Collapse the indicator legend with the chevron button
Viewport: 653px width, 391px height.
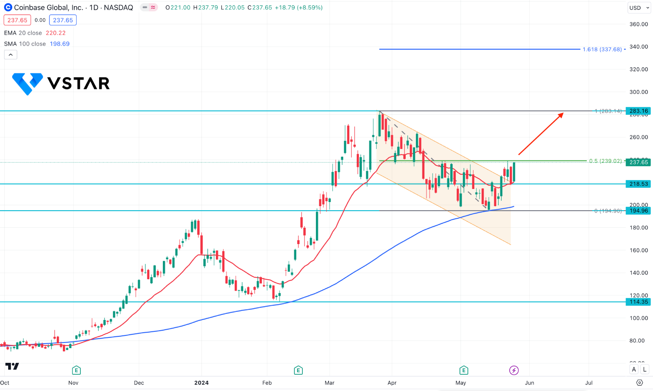[x=11, y=55]
